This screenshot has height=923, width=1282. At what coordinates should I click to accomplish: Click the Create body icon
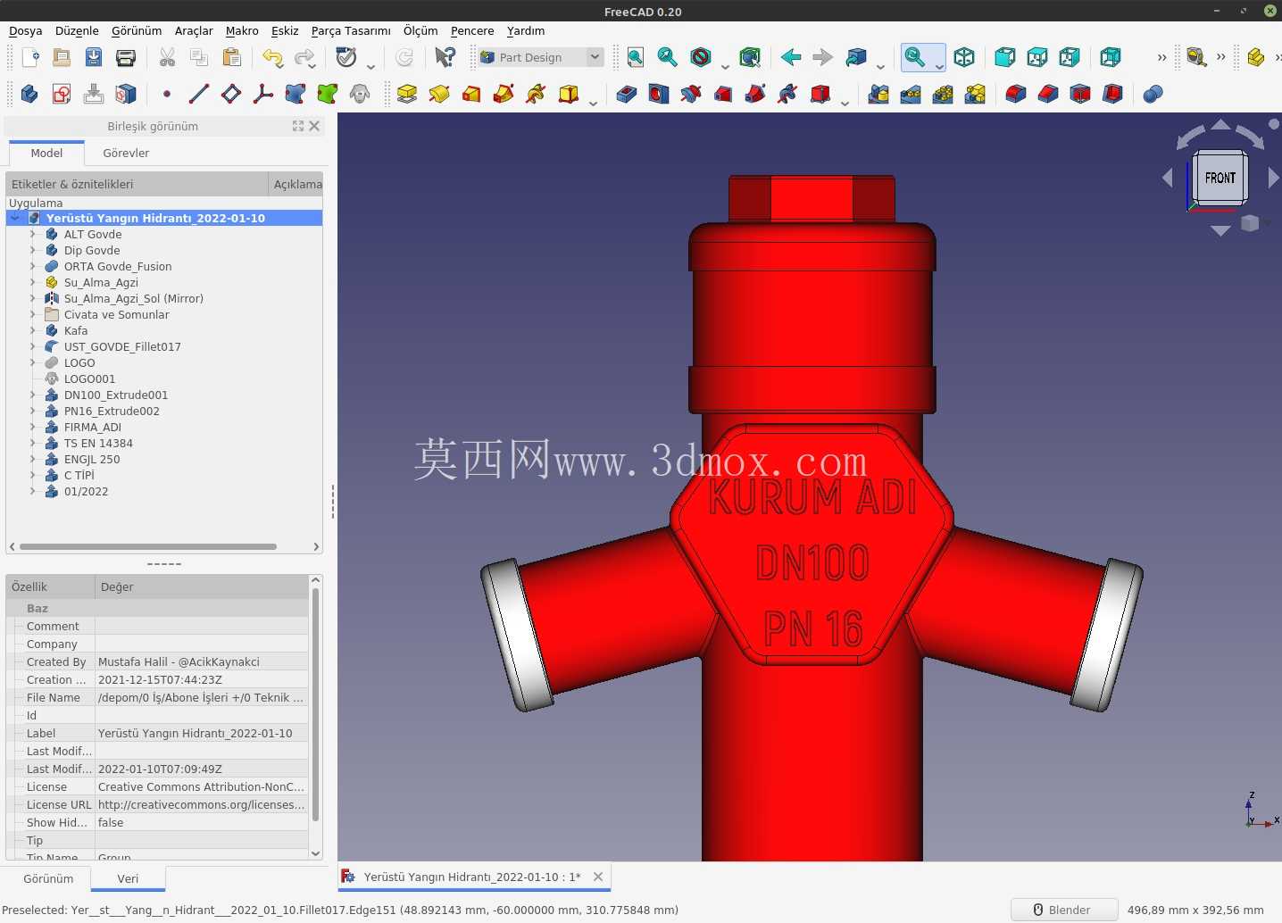click(29, 94)
